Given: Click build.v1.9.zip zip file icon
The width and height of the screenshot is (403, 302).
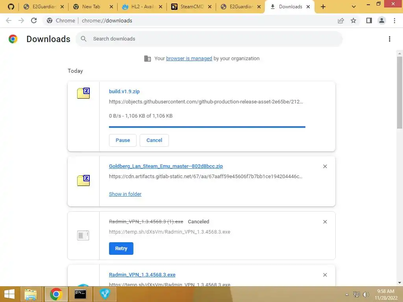Looking at the screenshot, I should coord(83,93).
